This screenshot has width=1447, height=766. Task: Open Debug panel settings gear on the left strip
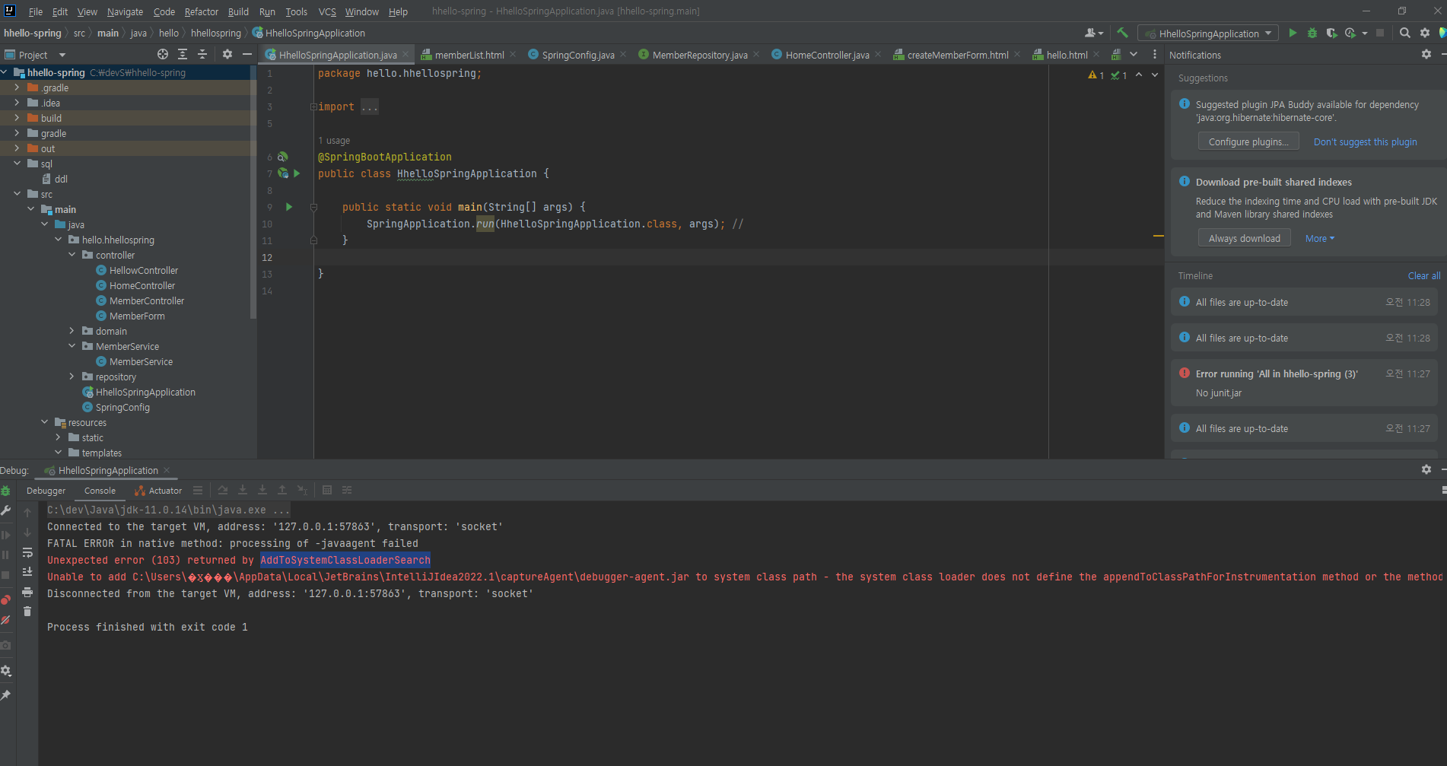[x=6, y=671]
